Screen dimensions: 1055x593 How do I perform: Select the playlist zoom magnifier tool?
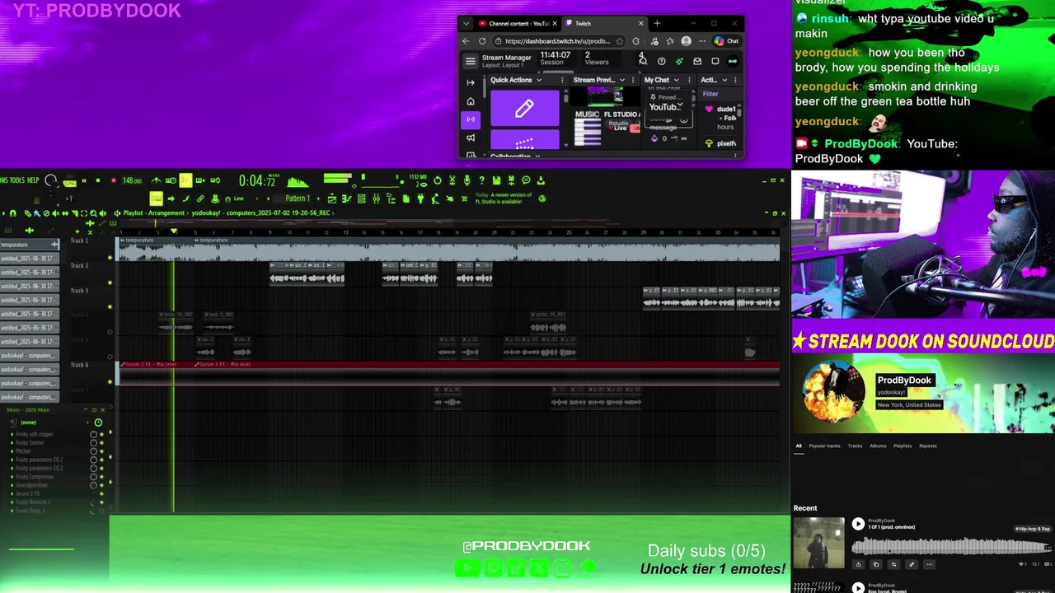tap(92, 213)
